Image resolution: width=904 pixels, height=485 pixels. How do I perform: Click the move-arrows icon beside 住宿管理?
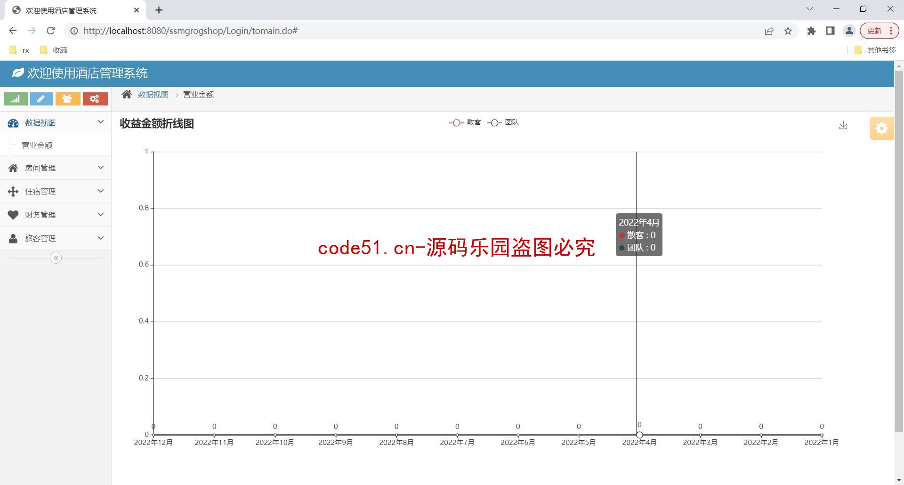[13, 192]
